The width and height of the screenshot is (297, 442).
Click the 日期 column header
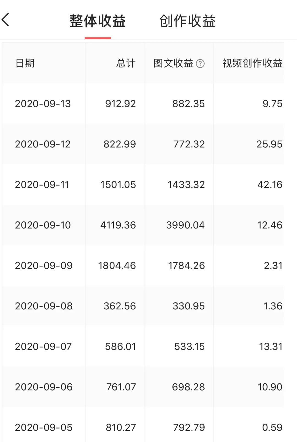point(25,63)
